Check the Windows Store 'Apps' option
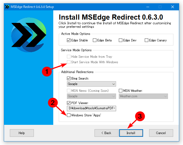Viewport: 183px width, 145px height. (x=69, y=115)
